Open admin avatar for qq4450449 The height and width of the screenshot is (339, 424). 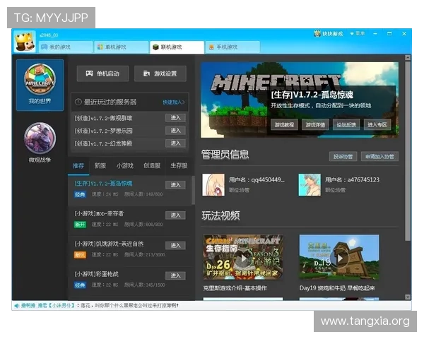(x=213, y=184)
